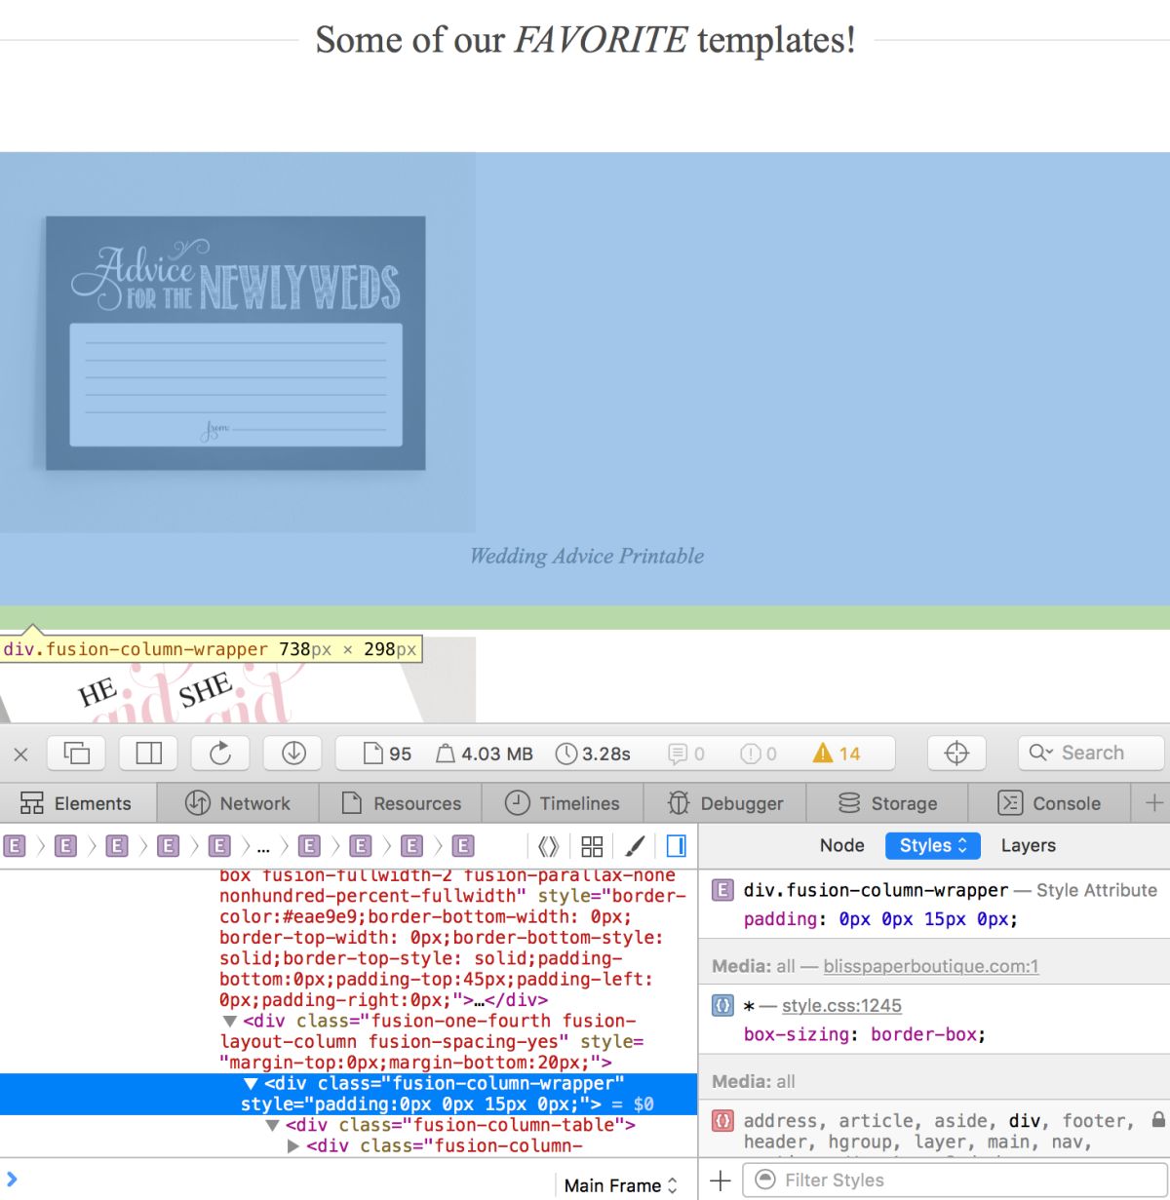Click the 95 resources count indicator

click(x=387, y=754)
